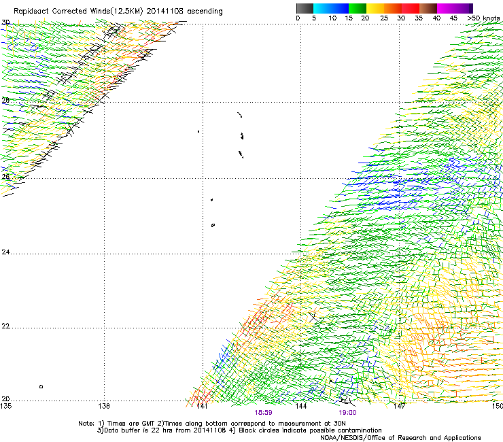Click the 135 longitude axis label
The image size is (503, 442).
click(5, 406)
